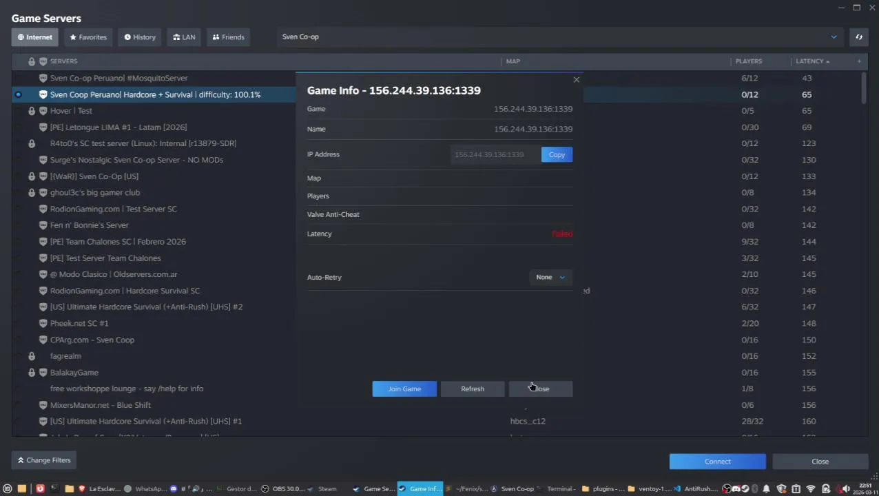This screenshot has height=496, width=879.
Task: Click the VAC shield icon on Pheek.net SC #1
Action: point(43,323)
